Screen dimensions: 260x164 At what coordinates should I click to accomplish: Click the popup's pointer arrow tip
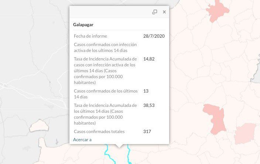tap(119, 147)
